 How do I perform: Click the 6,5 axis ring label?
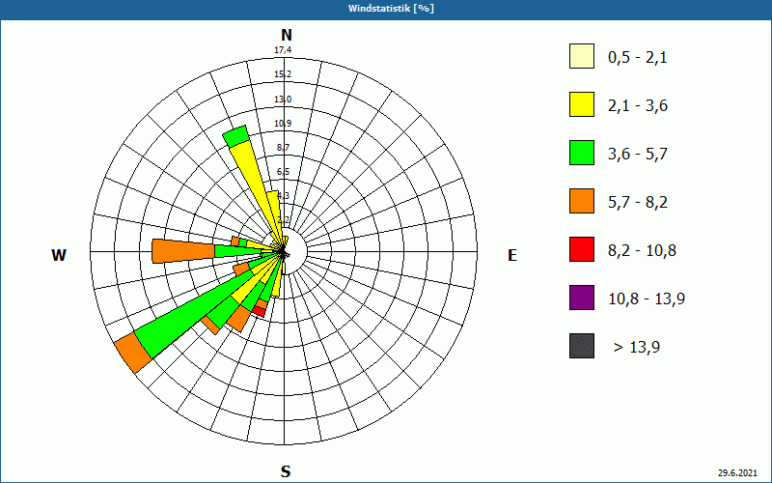pos(283,172)
